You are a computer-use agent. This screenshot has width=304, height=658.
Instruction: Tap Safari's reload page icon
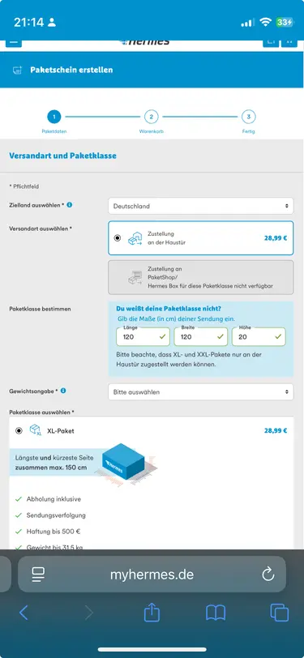coord(268,574)
